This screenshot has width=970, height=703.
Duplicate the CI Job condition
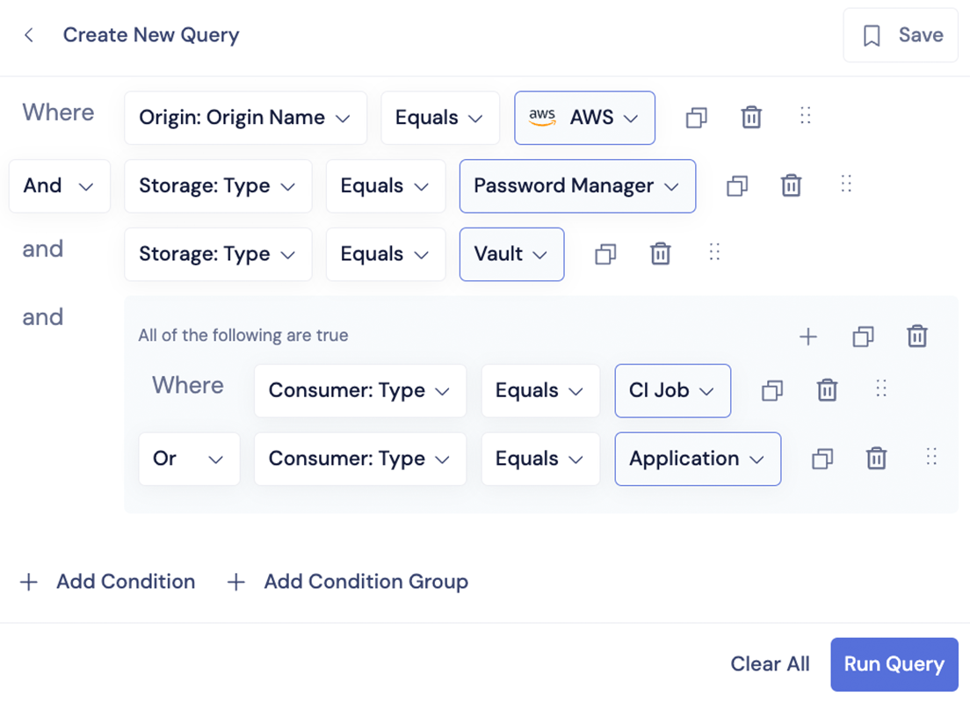[772, 390]
